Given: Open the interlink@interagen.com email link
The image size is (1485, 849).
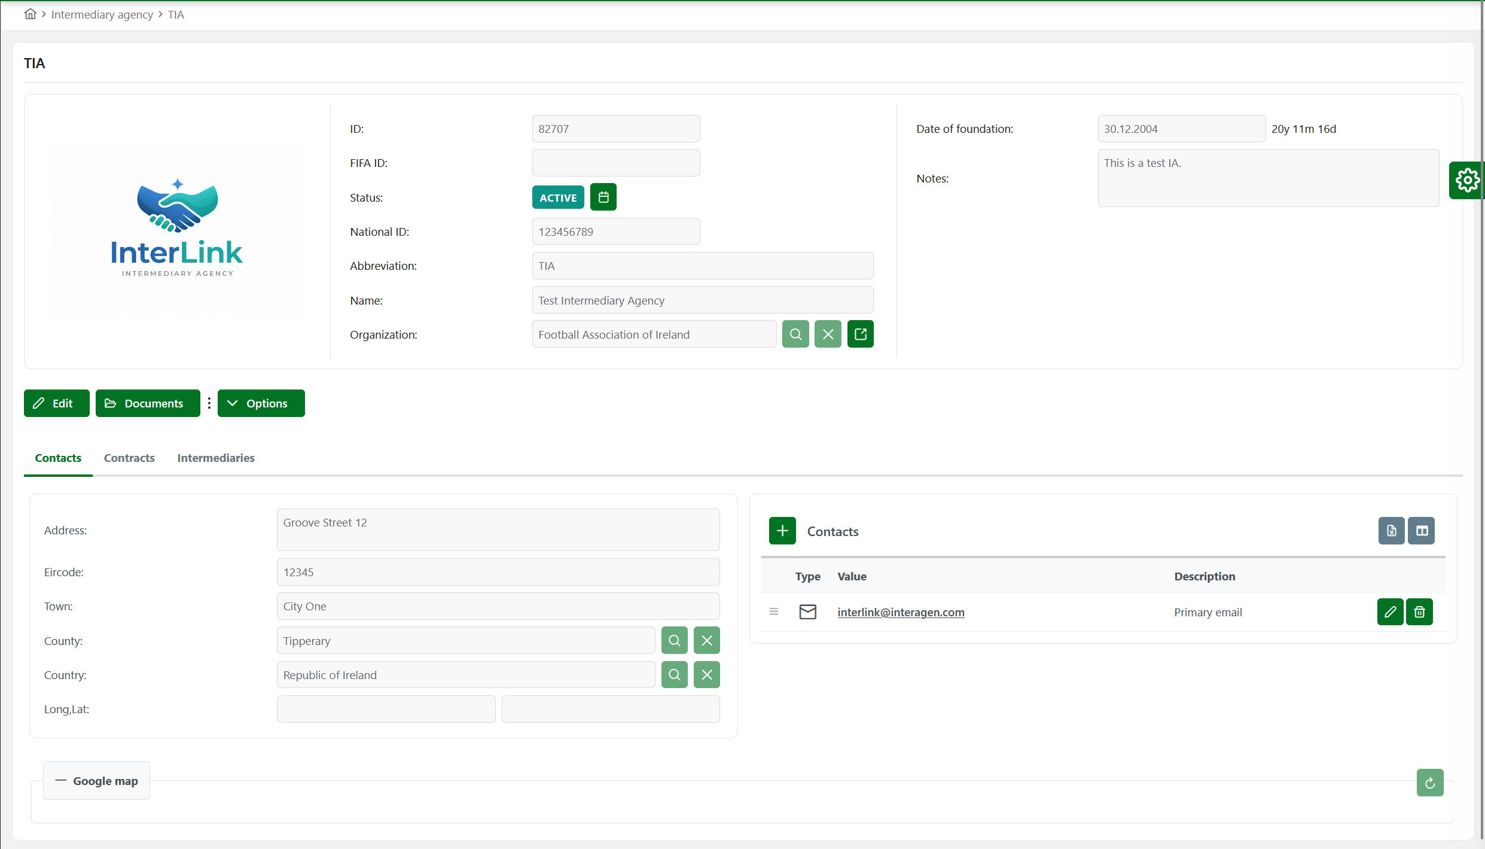Looking at the screenshot, I should pyautogui.click(x=901, y=613).
